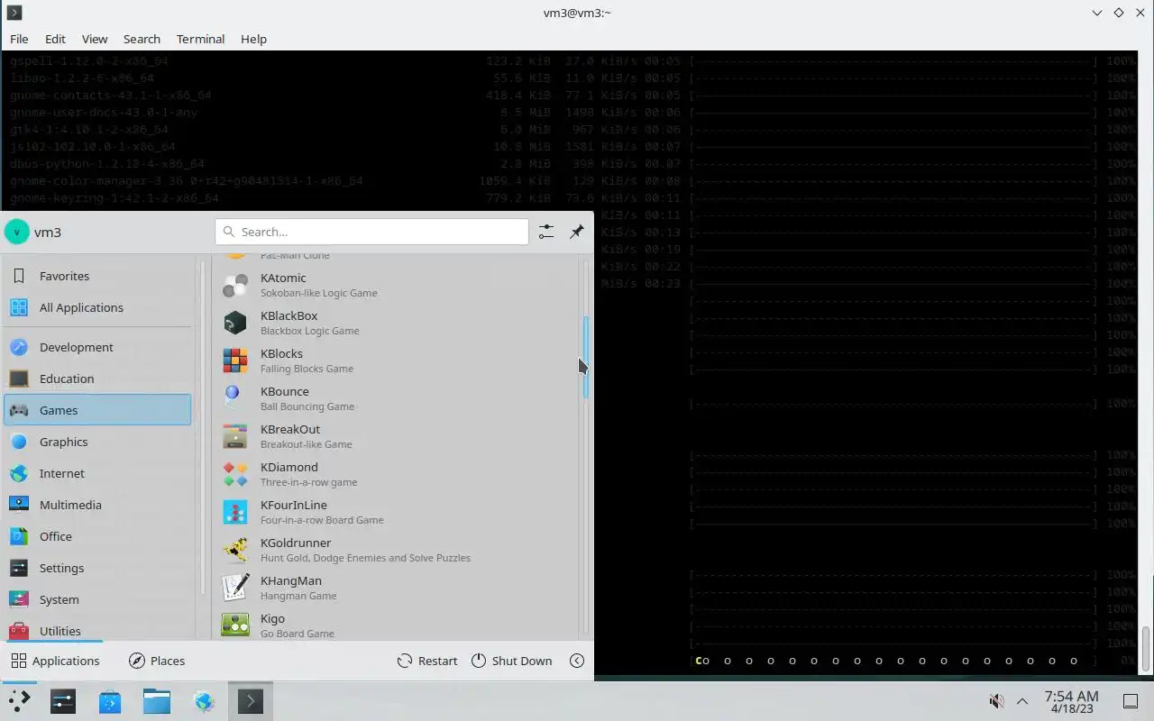
Task: Open Graphics category
Action: (97, 442)
